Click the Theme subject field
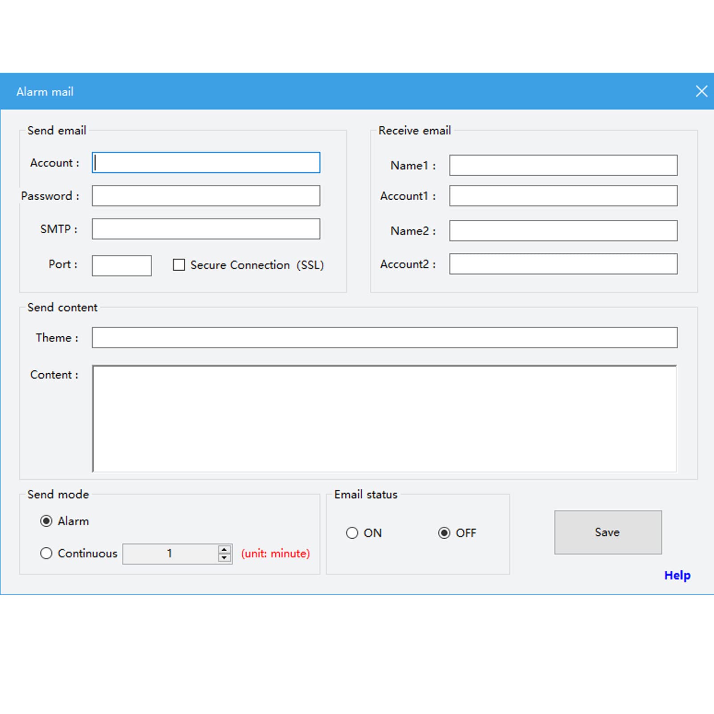 (384, 338)
